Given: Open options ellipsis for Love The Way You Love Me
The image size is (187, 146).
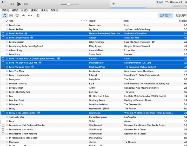Looking at the screenshot, I should [x=40, y=63].
